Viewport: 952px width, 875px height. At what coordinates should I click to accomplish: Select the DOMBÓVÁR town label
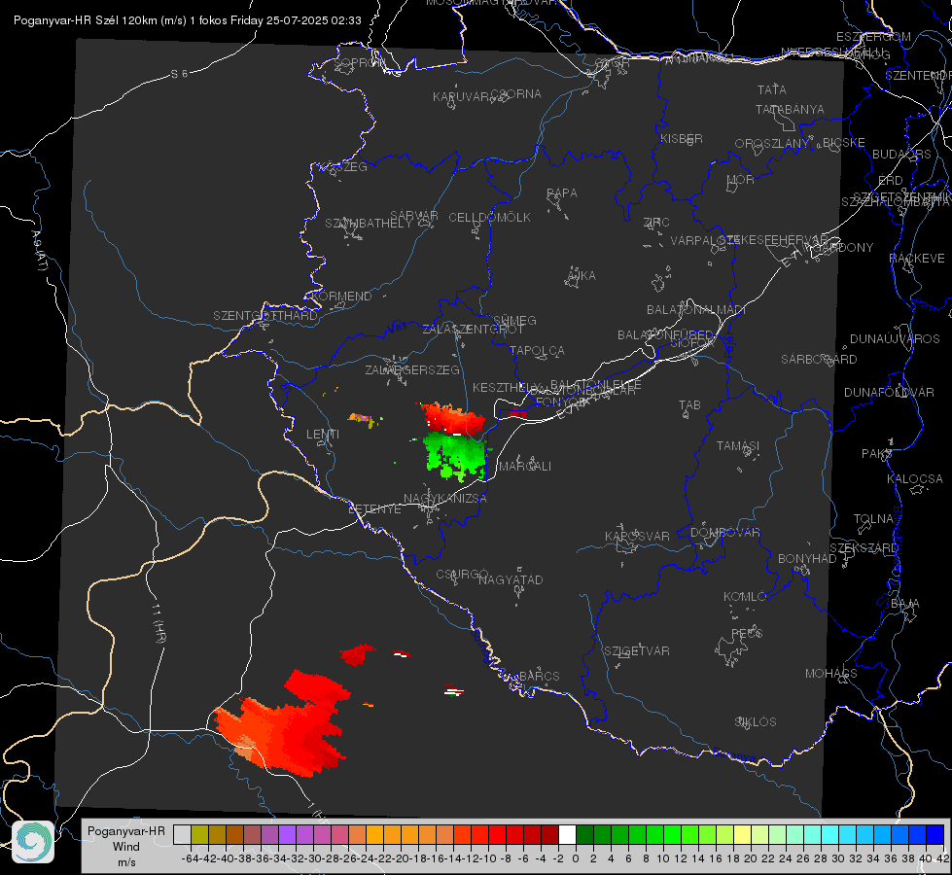coord(724,533)
